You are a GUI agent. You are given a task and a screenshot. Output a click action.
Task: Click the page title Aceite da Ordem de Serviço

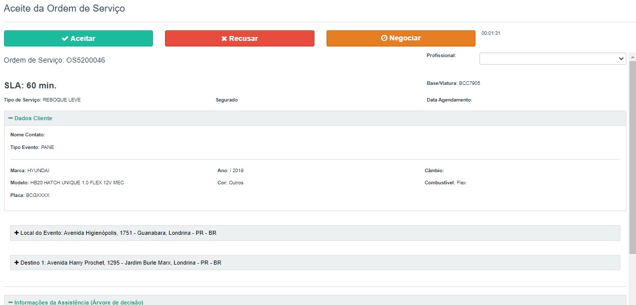65,9
